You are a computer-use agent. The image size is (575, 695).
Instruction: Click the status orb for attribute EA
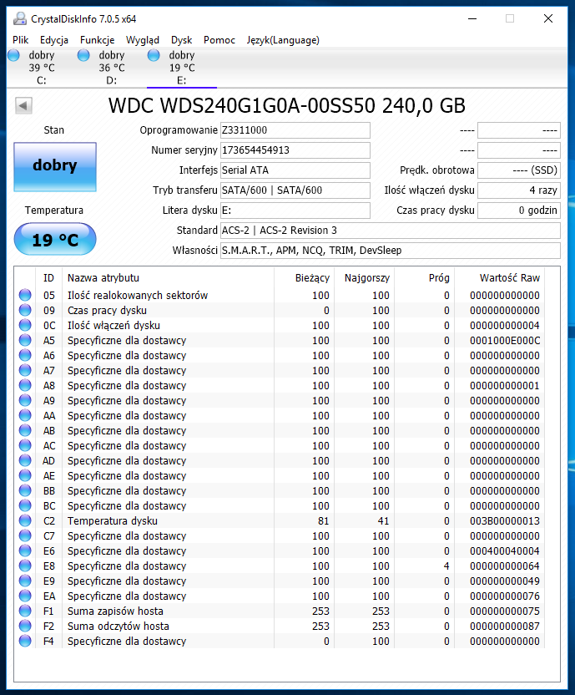(x=25, y=596)
